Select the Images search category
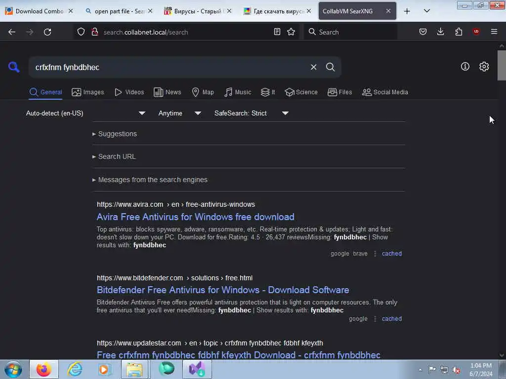Screen dimensions: 506x379 [88, 92]
